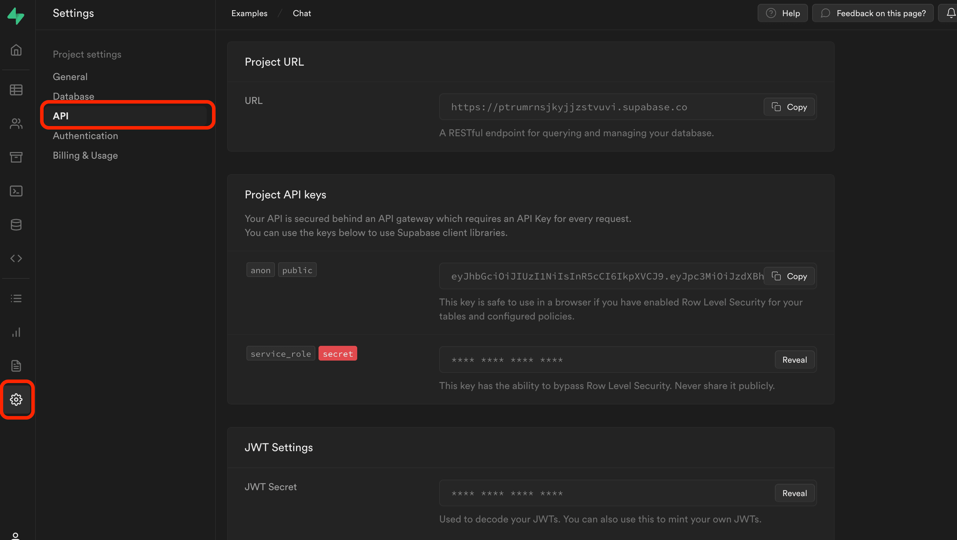Copy the project URL
The width and height of the screenshot is (957, 540).
click(x=789, y=107)
